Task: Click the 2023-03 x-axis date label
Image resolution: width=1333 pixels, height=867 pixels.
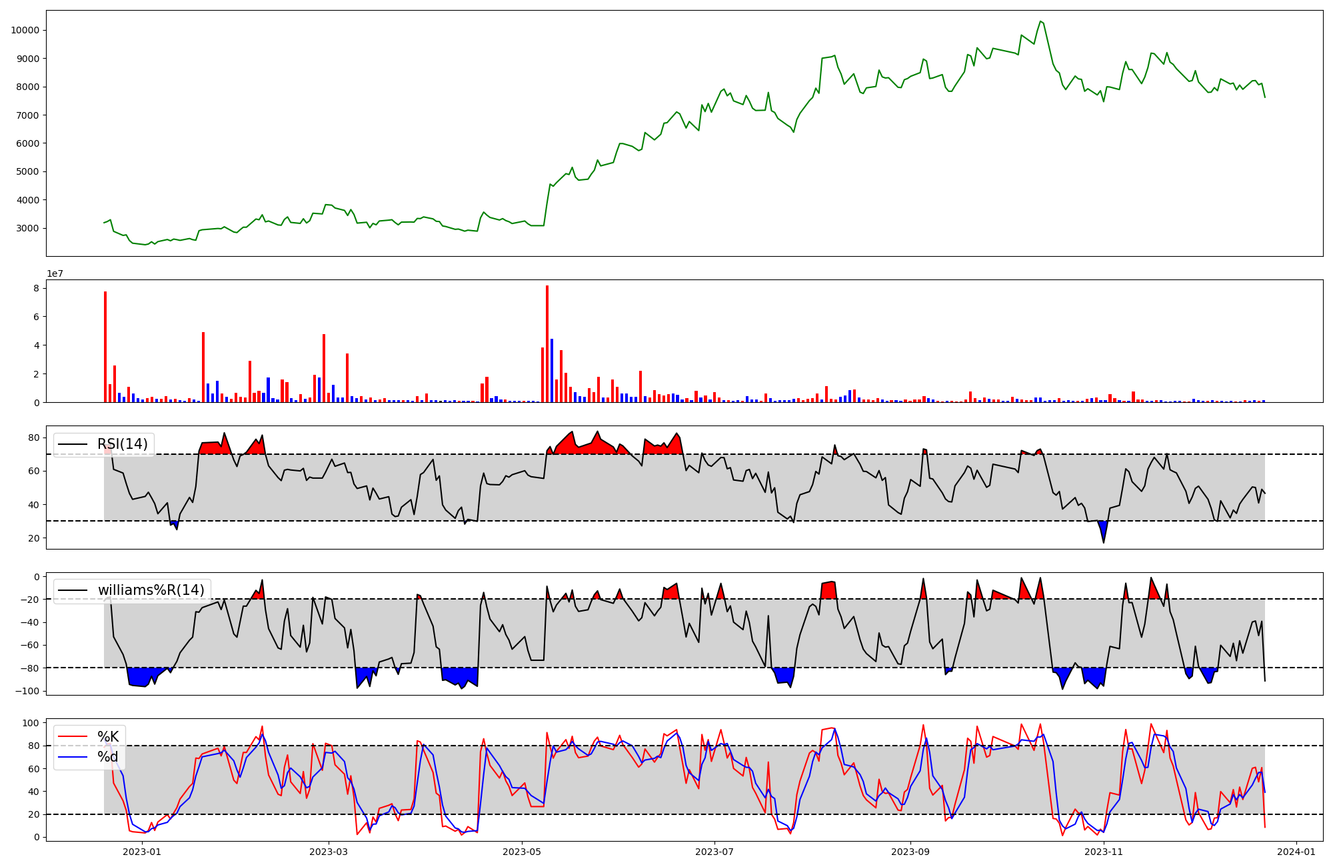Action: coord(329,851)
